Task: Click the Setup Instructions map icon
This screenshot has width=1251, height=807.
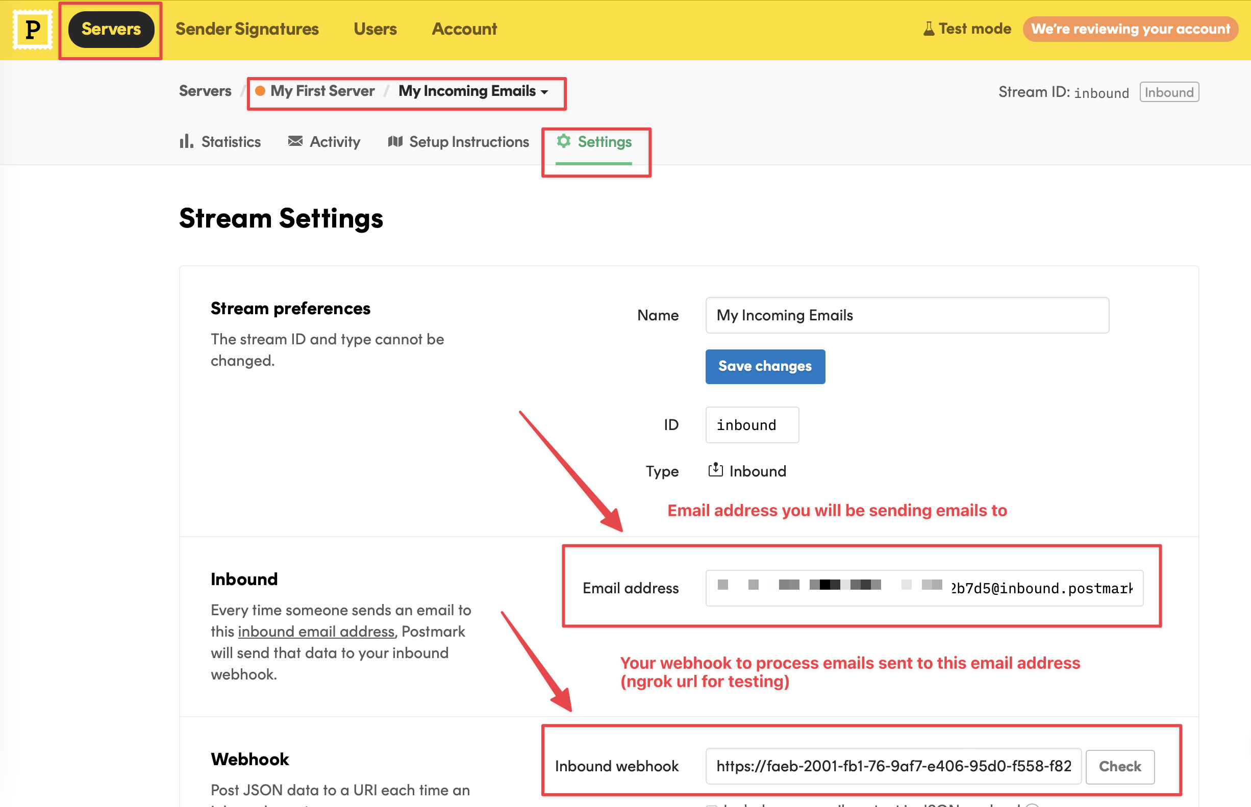Action: [395, 141]
